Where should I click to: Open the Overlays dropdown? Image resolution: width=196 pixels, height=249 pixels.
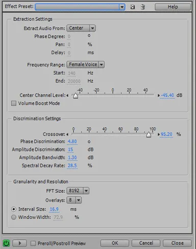click(74, 200)
